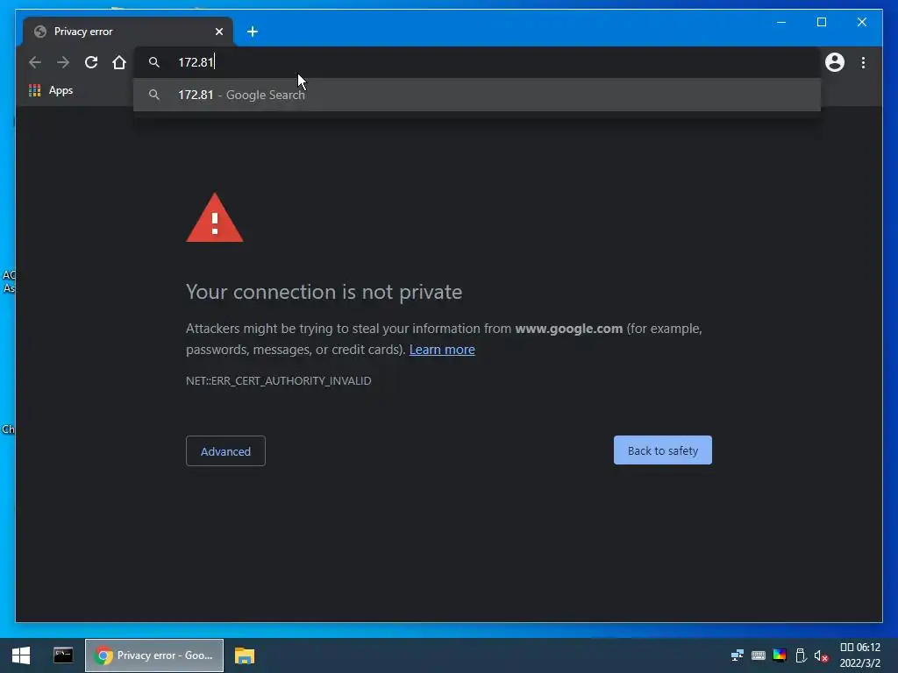898x673 pixels.
Task: Open a new tab with the plus button
Action: click(x=252, y=32)
